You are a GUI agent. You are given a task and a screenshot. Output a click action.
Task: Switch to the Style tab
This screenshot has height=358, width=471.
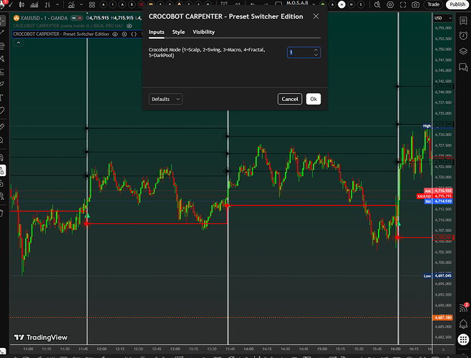tap(178, 32)
